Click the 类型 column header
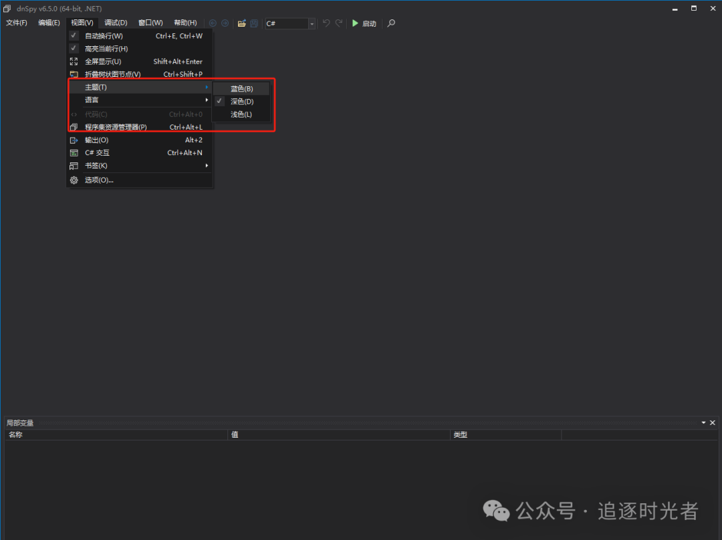 point(505,434)
